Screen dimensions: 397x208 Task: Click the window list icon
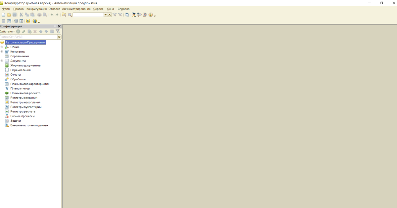[x=127, y=15]
